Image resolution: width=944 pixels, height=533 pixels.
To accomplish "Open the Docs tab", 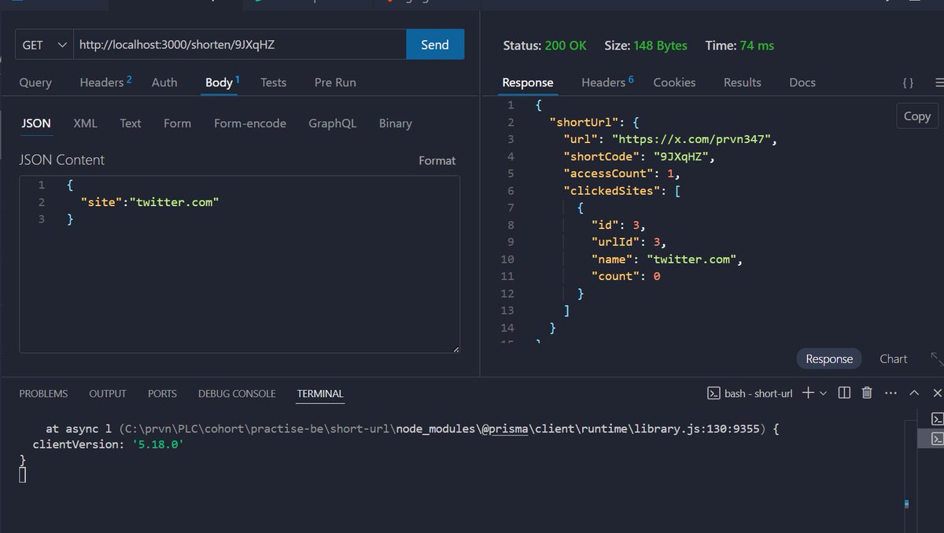I will 802,83.
